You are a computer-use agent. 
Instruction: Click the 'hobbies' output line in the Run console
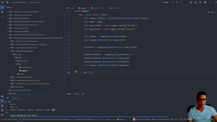point(33,110)
